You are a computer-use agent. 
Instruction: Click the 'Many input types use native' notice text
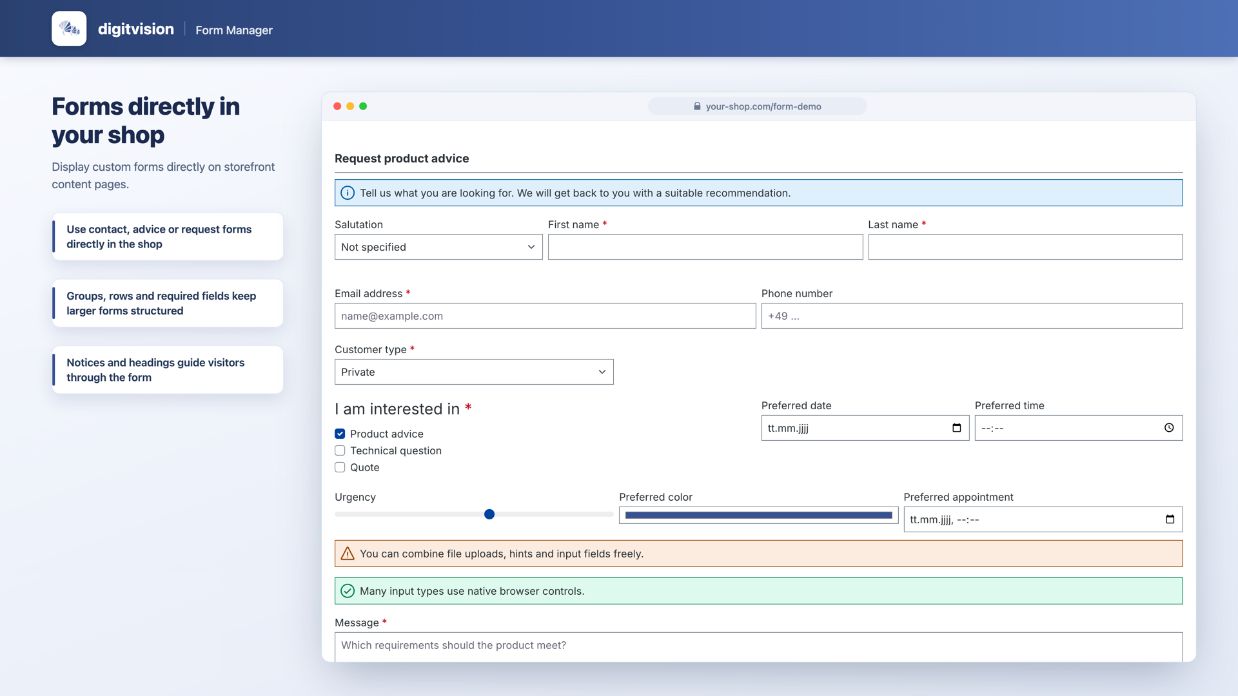[x=472, y=591]
